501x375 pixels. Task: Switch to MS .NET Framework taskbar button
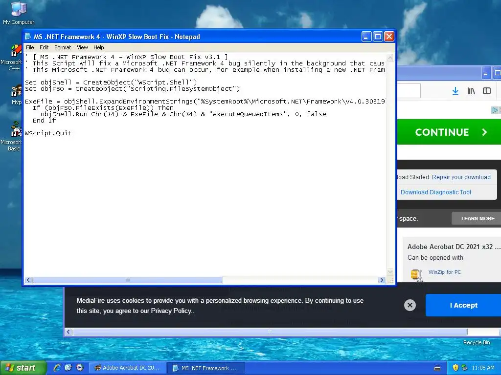pos(206,368)
